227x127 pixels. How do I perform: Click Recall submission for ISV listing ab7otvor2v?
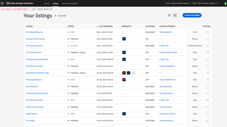point(195,46)
